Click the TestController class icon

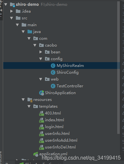pyautogui.click(x=53, y=86)
